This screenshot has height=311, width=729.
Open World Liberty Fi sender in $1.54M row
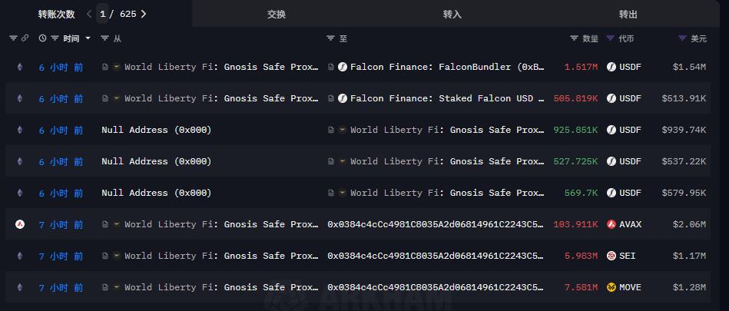point(222,67)
